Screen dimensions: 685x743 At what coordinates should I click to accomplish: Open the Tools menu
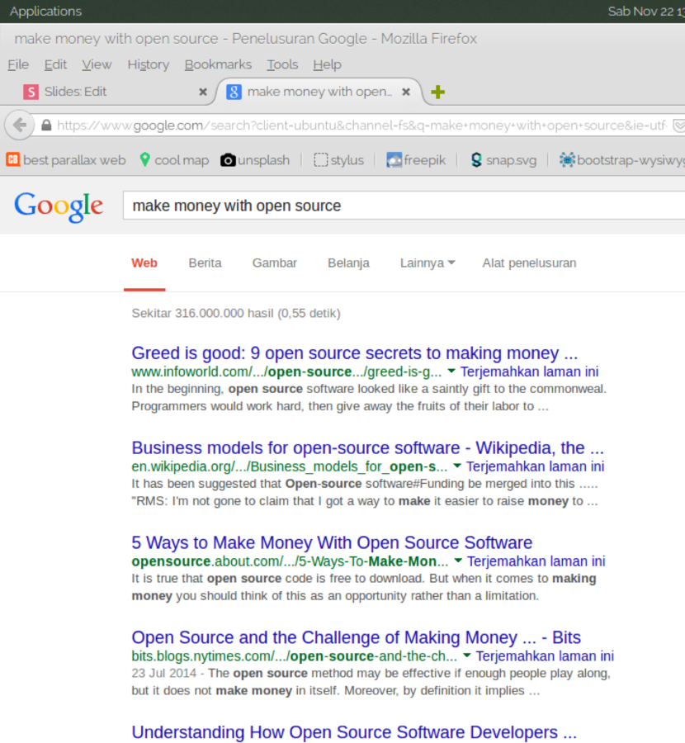click(282, 64)
